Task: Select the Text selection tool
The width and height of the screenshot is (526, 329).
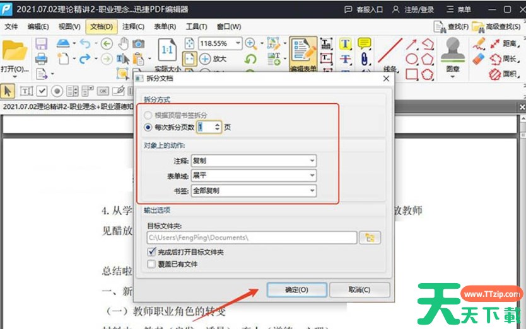Action: pyautogui.click(x=123, y=59)
